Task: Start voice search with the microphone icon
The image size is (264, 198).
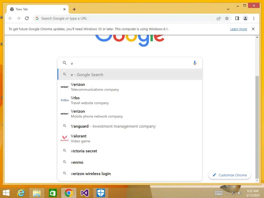Action: pyautogui.click(x=195, y=63)
